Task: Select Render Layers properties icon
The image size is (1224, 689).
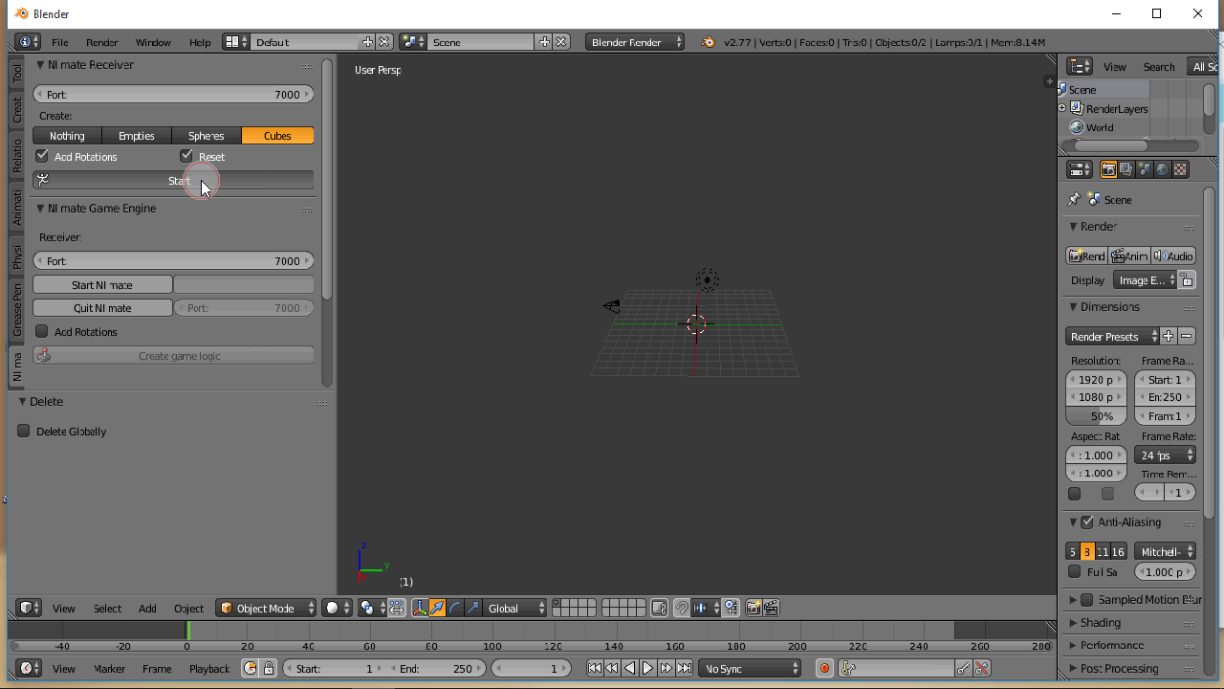Action: click(1126, 169)
